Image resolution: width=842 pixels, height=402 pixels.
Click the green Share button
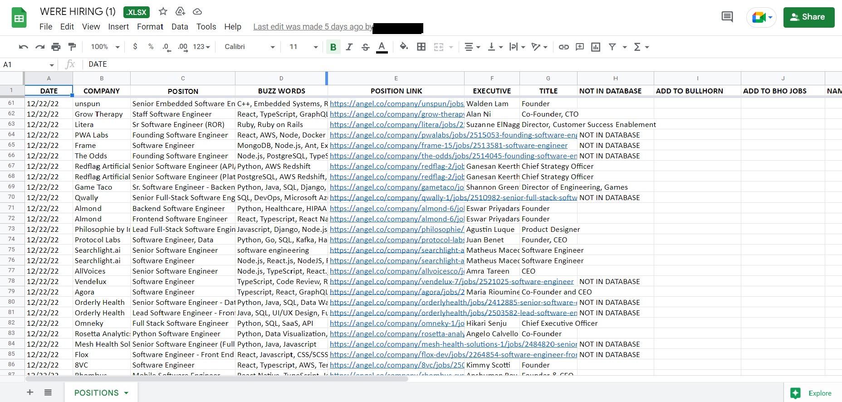(x=809, y=17)
